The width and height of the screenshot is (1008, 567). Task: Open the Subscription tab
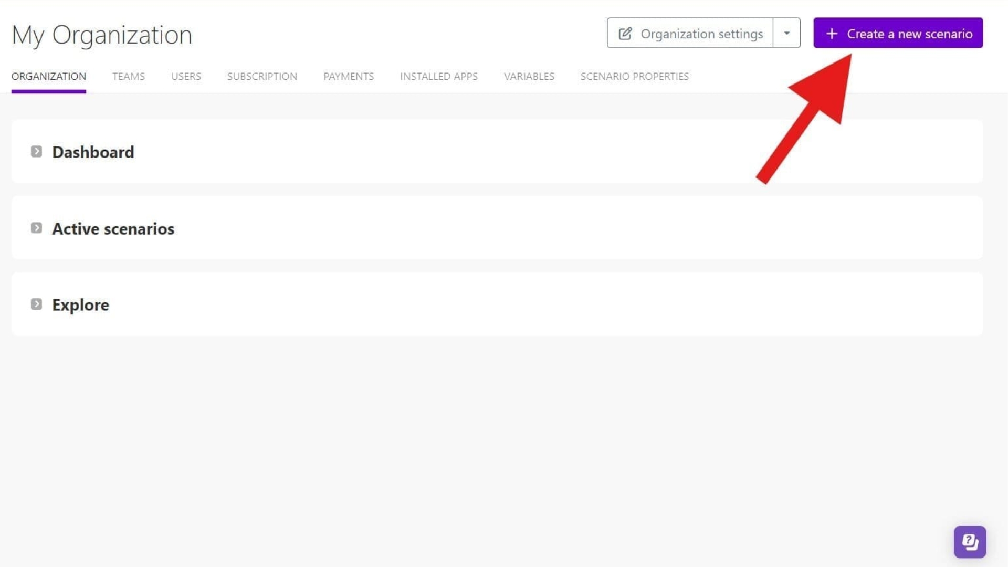[262, 76]
